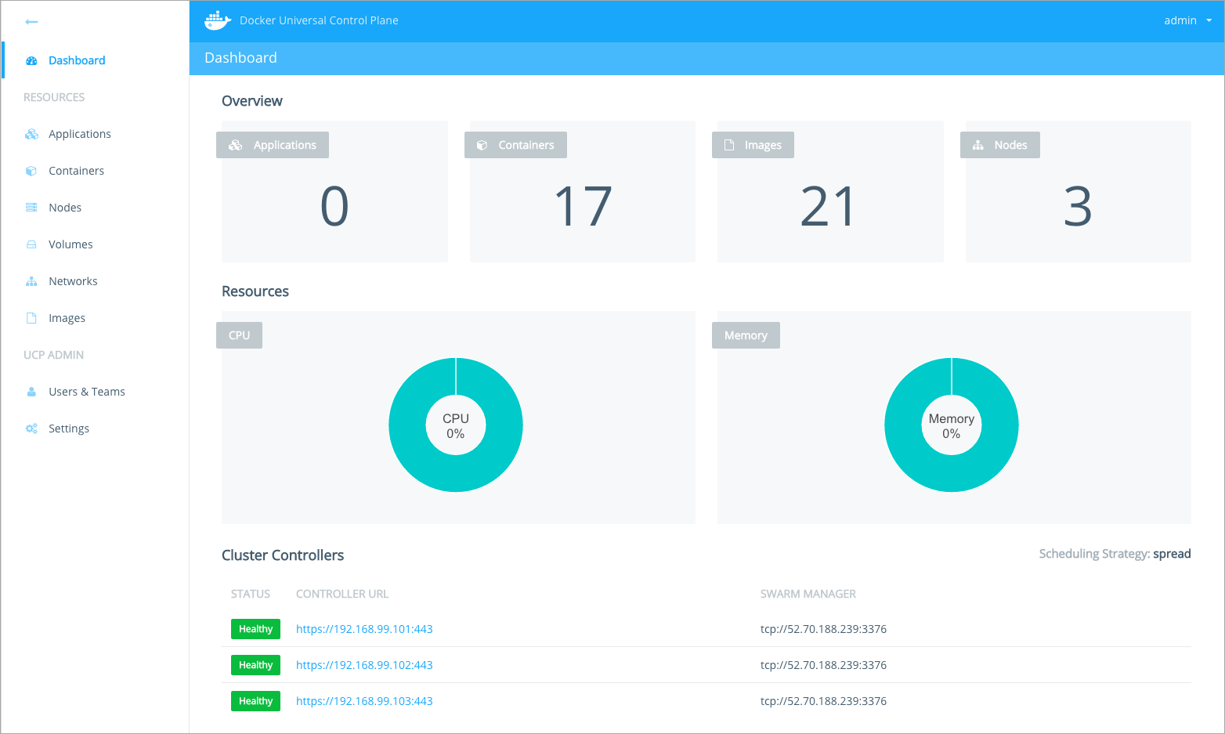Open Volumes using its sidebar icon
The image size is (1225, 734).
coord(31,244)
